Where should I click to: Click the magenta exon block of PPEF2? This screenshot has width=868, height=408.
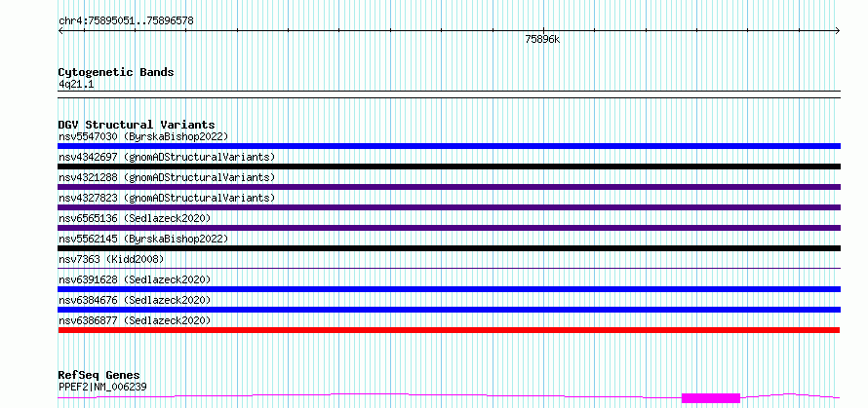(x=711, y=398)
